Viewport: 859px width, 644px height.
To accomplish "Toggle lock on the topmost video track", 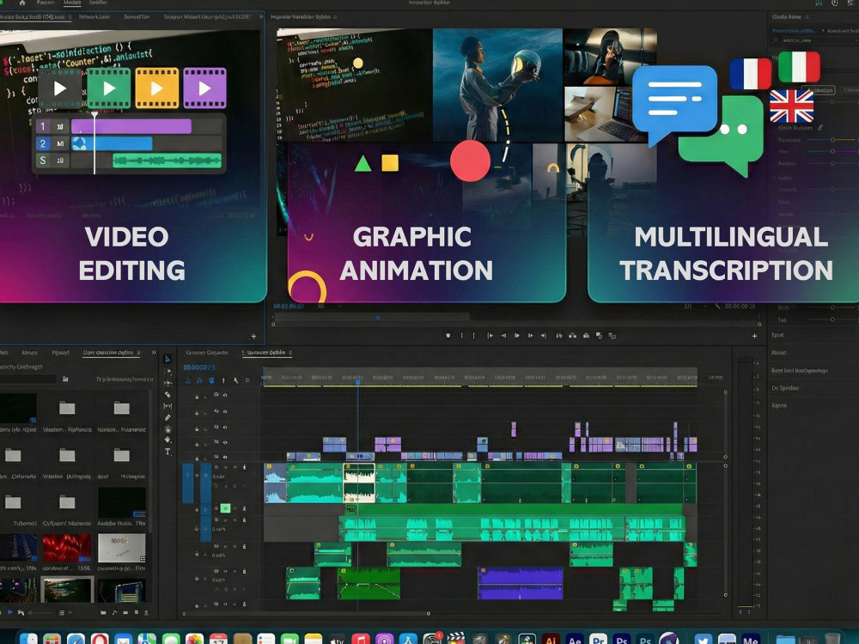I will pyautogui.click(x=197, y=396).
